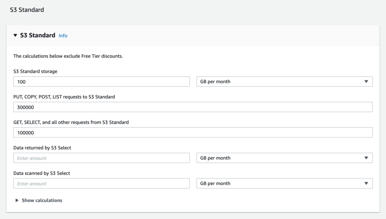
Task: Click the arrow icon on storage unit selector
Action: [366, 82]
